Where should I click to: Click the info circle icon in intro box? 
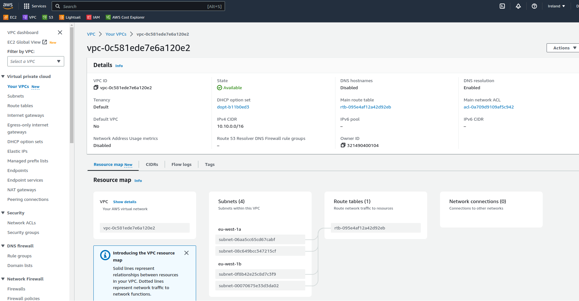[105, 255]
